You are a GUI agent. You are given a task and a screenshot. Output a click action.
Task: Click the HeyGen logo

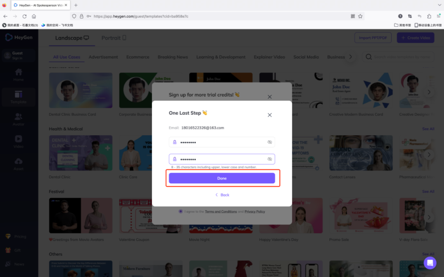click(19, 37)
